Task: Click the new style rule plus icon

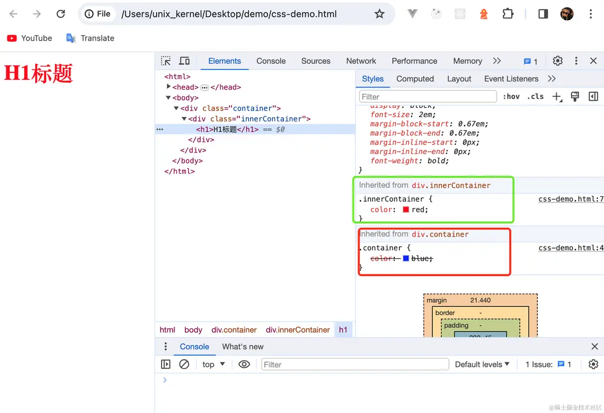Action: click(557, 97)
